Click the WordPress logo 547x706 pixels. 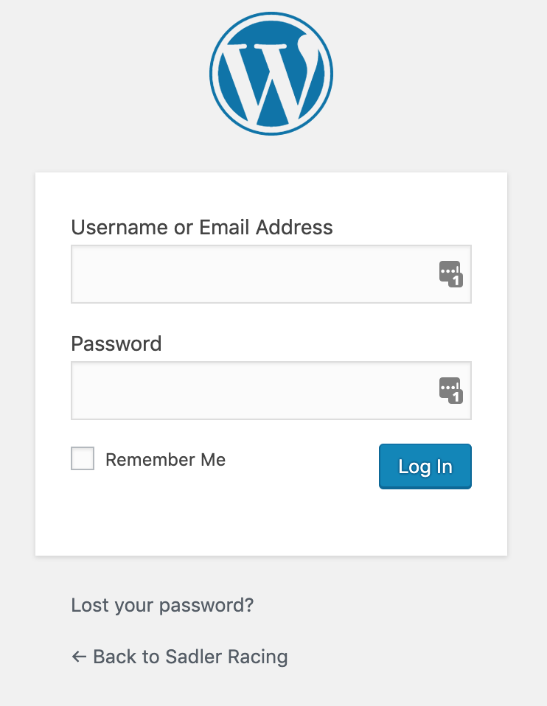[x=271, y=74]
